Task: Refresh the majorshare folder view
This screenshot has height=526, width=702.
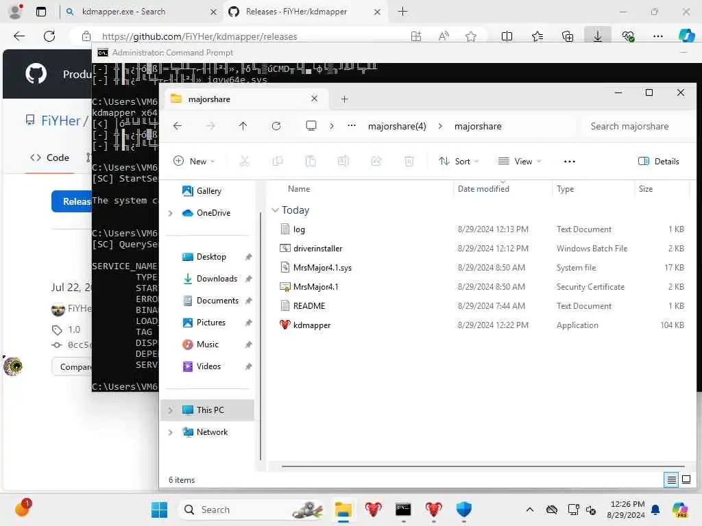Action: tap(276, 126)
